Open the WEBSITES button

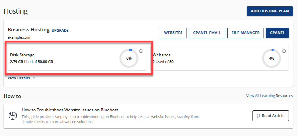pos(173,33)
